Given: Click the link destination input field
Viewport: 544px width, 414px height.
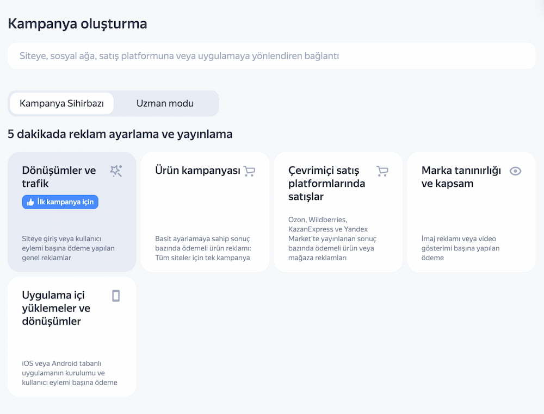Looking at the screenshot, I should [272, 55].
